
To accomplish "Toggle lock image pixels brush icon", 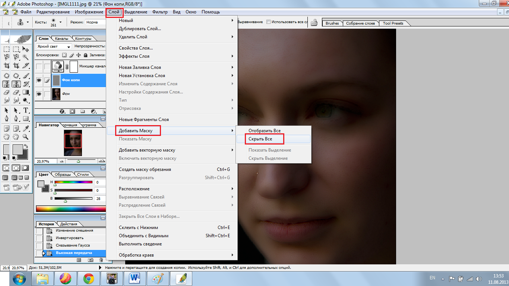I will coord(72,55).
